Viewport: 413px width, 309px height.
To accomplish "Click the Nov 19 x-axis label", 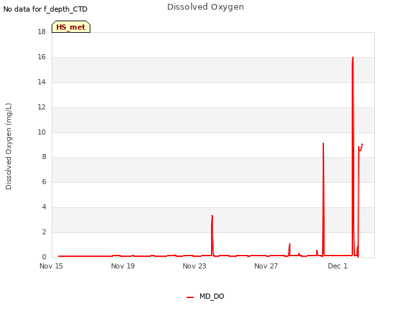I will pyautogui.click(x=123, y=266).
